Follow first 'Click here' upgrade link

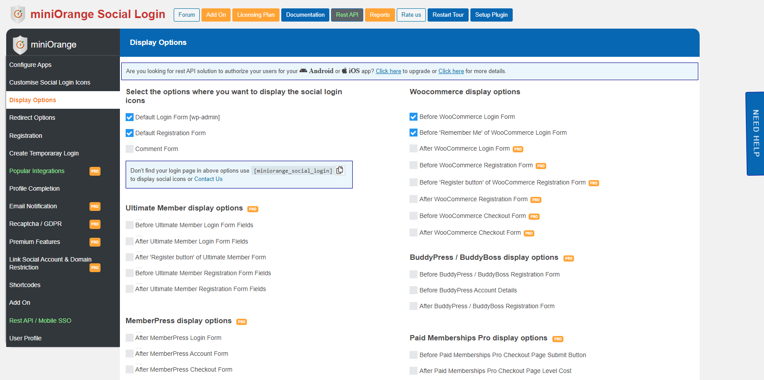coord(388,71)
